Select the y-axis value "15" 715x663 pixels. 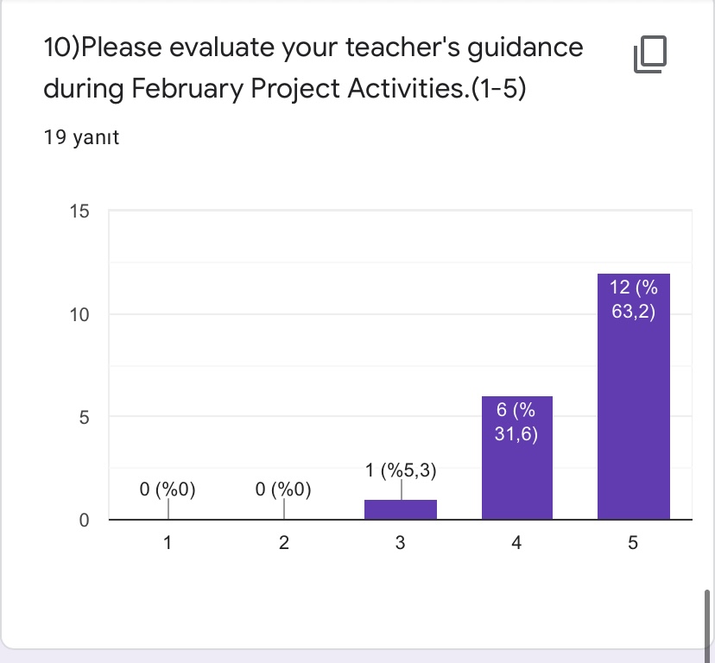79,211
